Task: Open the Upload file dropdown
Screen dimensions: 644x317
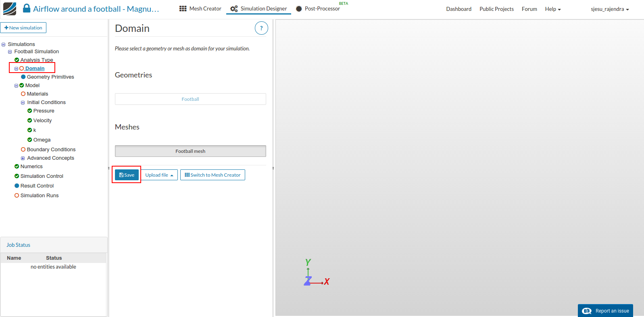Action: coord(159,175)
